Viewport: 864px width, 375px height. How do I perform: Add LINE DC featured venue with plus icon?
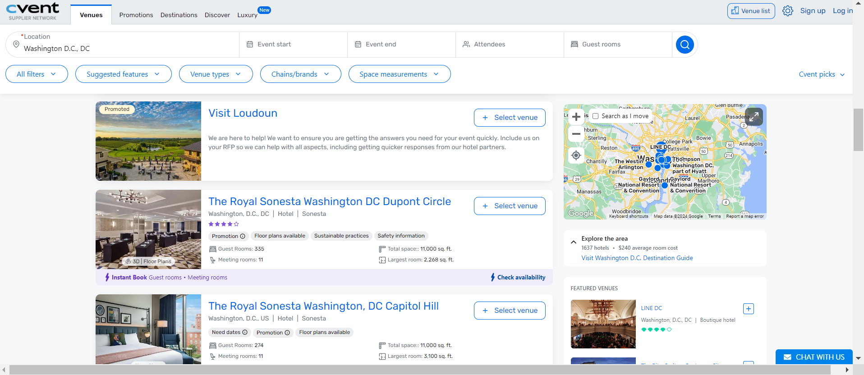pyautogui.click(x=749, y=309)
